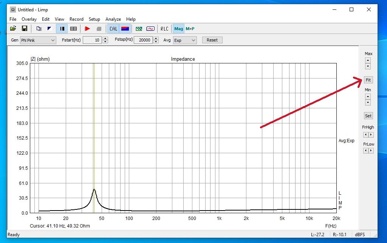
Task: Click the Fit button
Action: pos(368,80)
